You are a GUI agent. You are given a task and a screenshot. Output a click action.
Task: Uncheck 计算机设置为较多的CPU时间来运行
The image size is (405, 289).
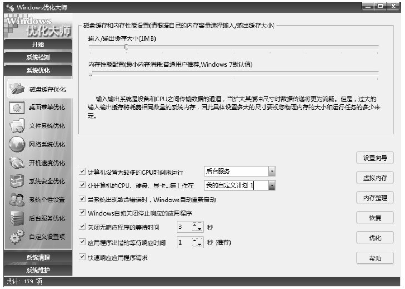tap(82, 171)
